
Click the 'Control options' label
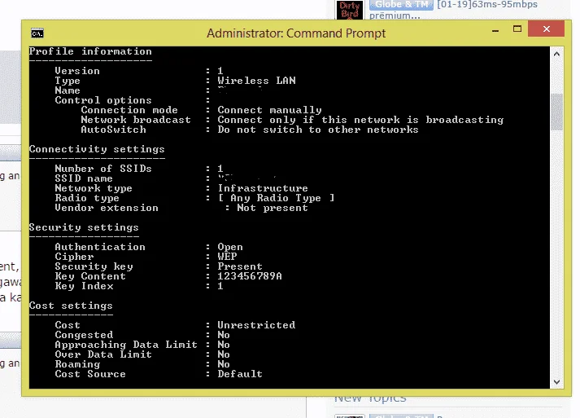(x=103, y=100)
